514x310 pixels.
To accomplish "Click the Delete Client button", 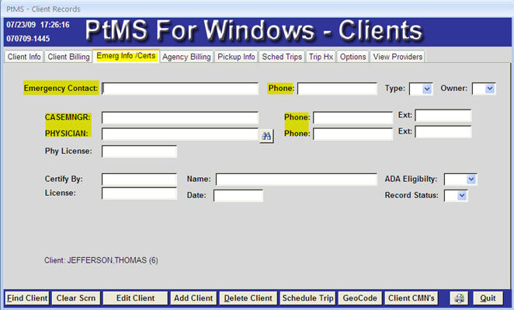I will pyautogui.click(x=248, y=298).
